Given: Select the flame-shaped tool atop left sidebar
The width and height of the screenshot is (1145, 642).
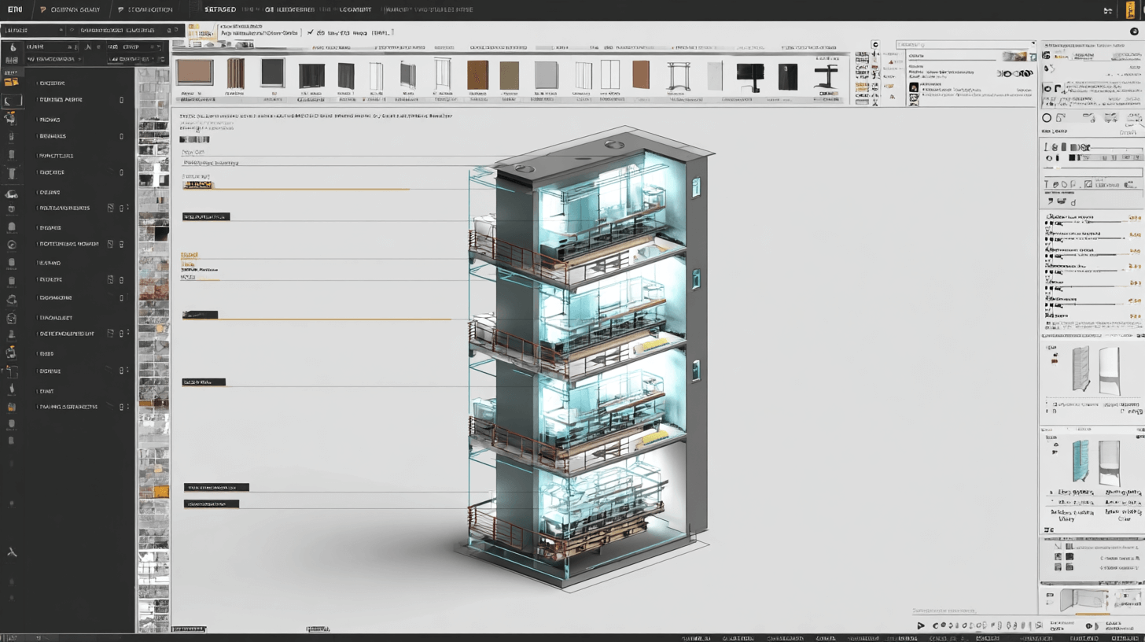Looking at the screenshot, I should tap(12, 47).
